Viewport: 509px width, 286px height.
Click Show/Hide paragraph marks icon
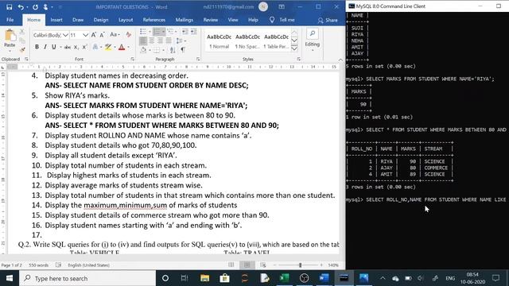(x=183, y=50)
